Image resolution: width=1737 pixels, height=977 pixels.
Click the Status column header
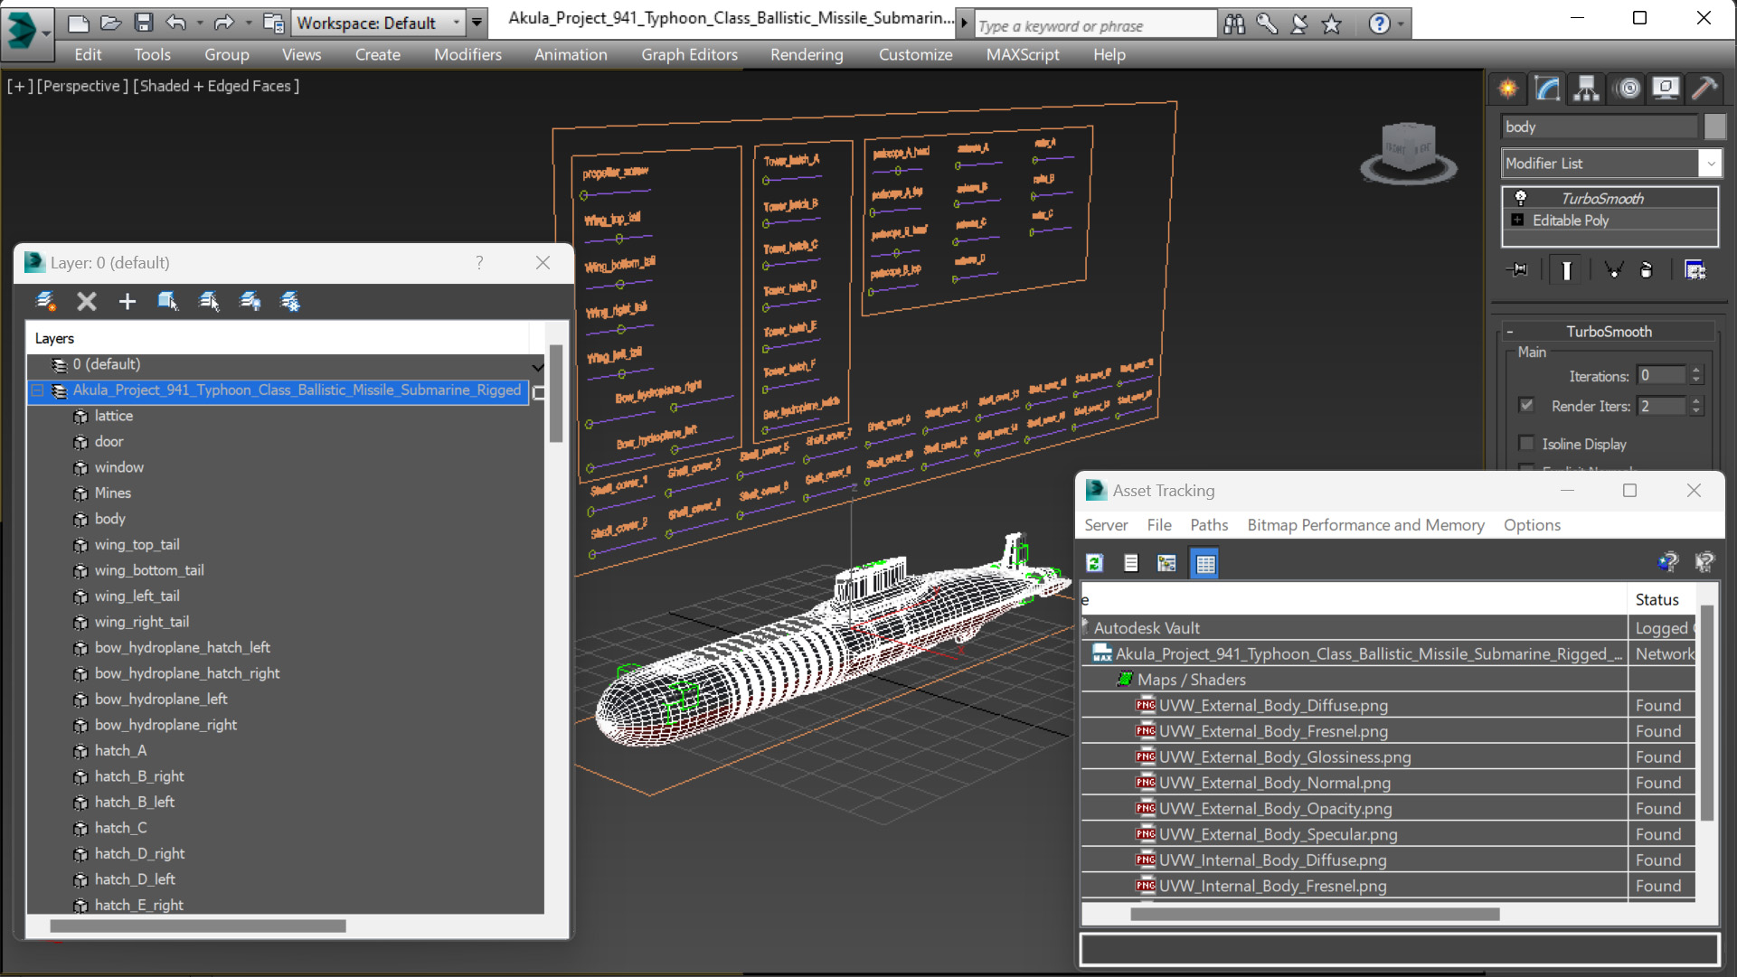1657,599
